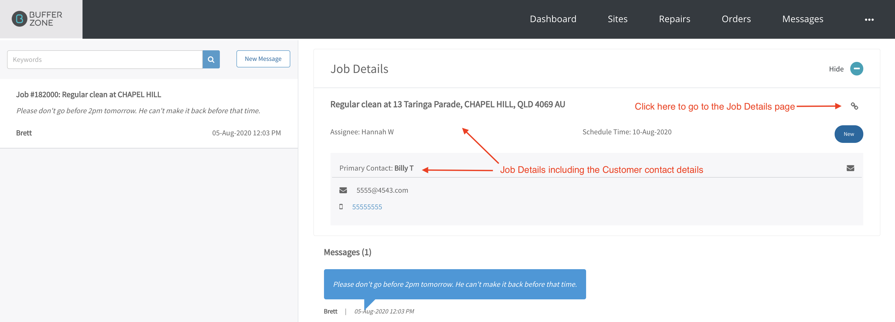
Task: Go to the Sites page
Action: pos(617,19)
